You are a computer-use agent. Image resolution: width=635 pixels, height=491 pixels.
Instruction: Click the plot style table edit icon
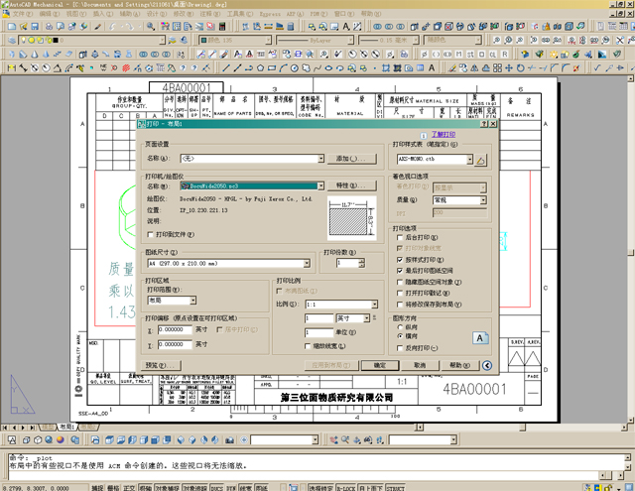(x=480, y=160)
